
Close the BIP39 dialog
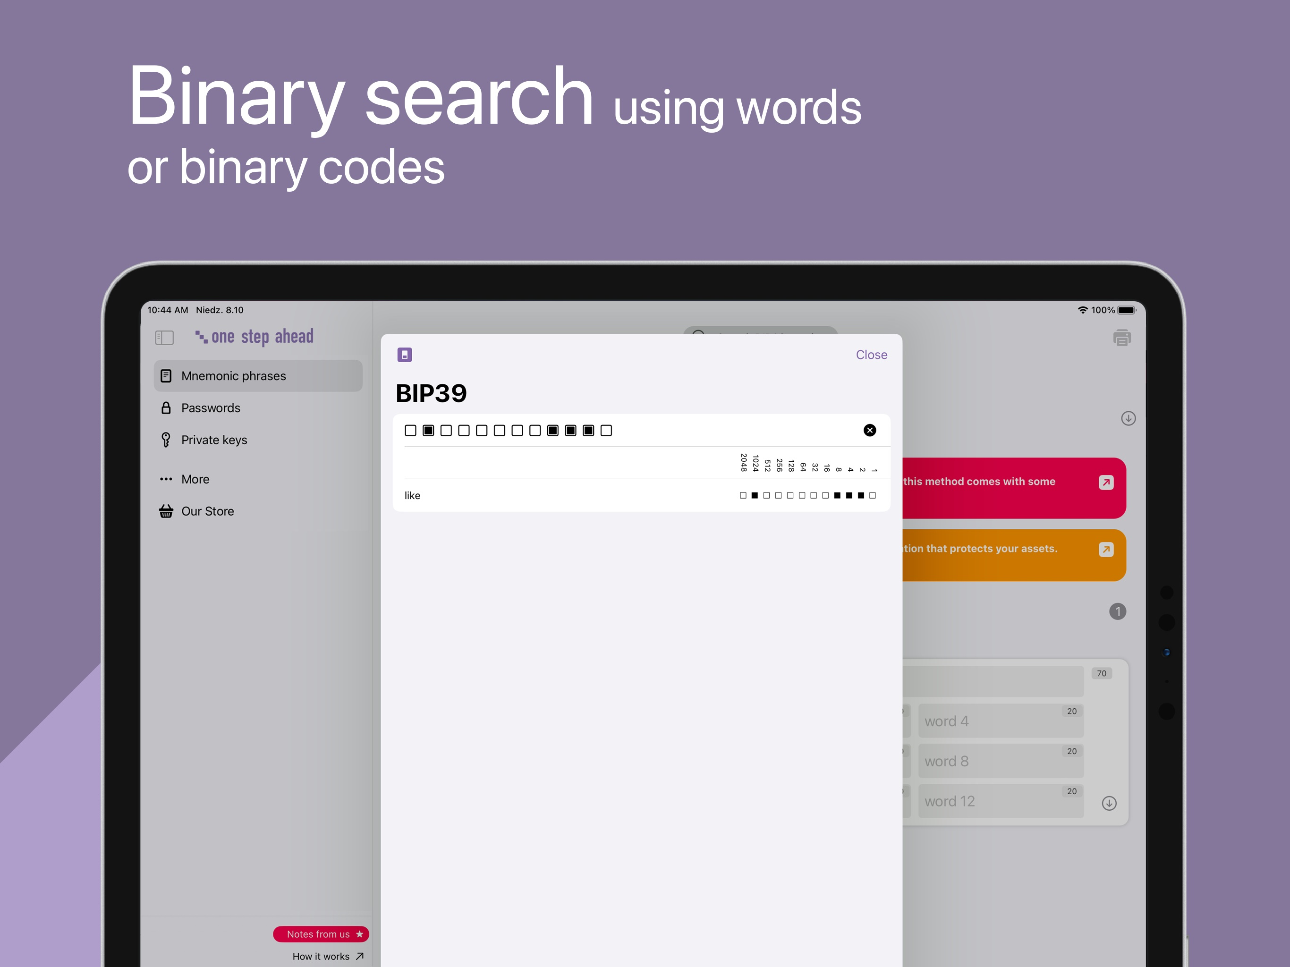pos(871,355)
